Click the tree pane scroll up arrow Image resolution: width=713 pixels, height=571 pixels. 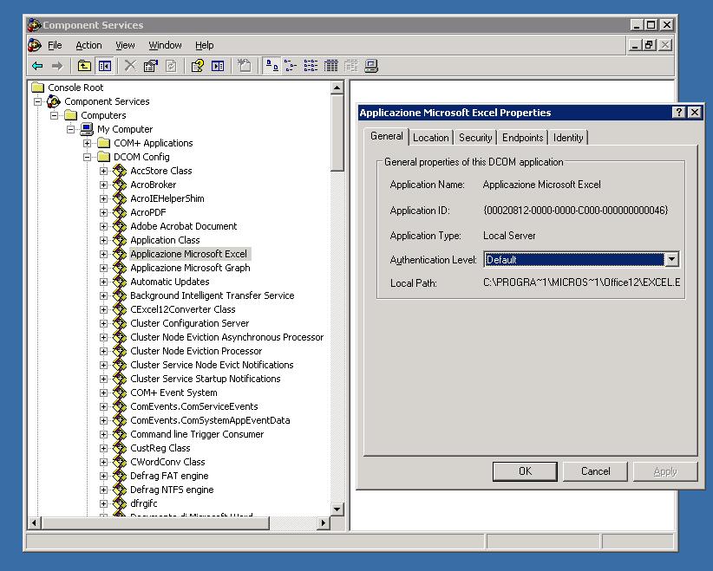point(337,88)
